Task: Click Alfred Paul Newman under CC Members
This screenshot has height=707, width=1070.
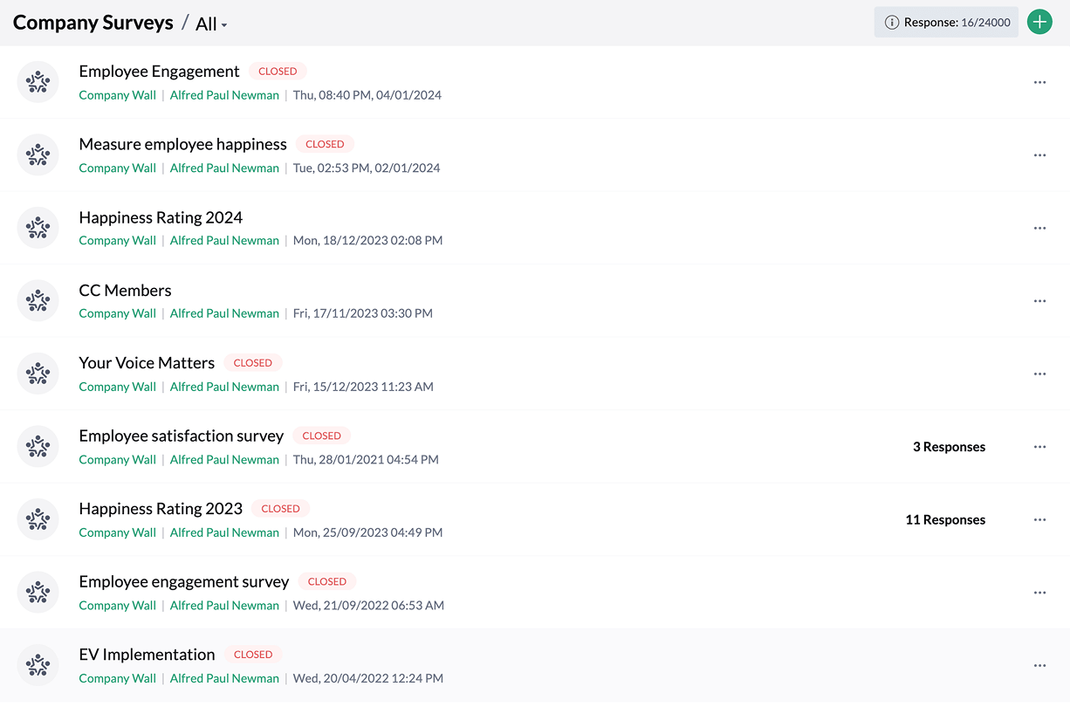Action: pyautogui.click(x=224, y=313)
